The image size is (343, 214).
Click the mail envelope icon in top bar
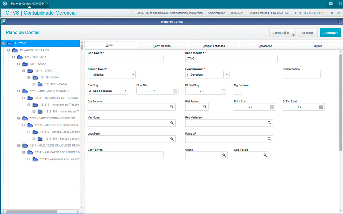coord(331,4)
